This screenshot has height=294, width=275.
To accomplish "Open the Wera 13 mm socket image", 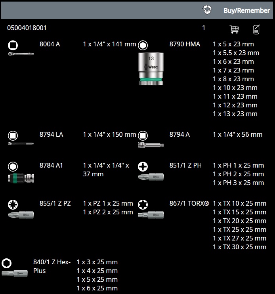I will (151, 68).
